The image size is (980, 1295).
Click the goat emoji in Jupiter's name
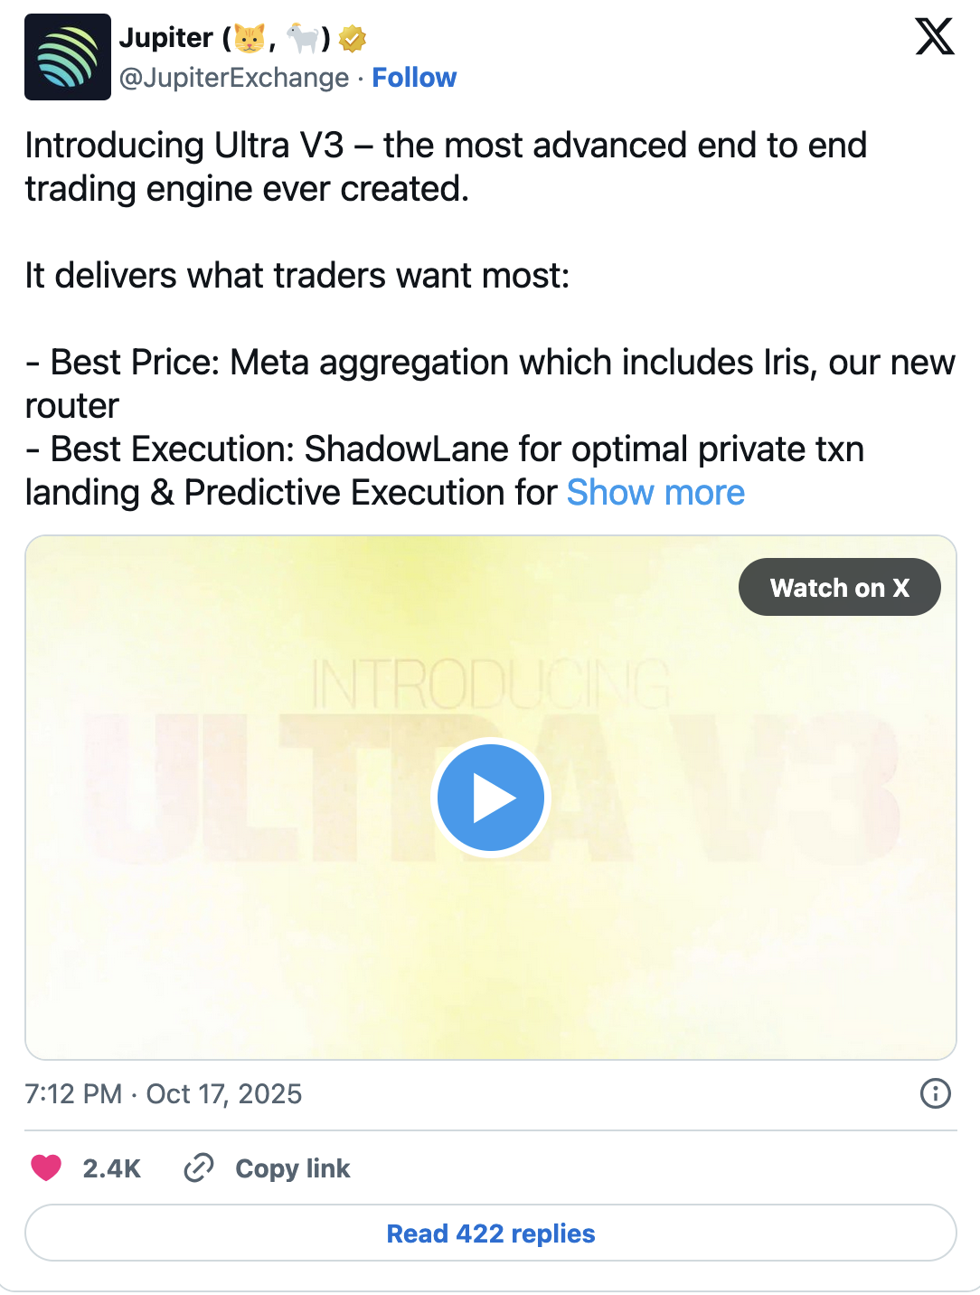[302, 37]
